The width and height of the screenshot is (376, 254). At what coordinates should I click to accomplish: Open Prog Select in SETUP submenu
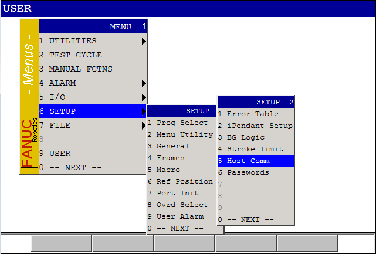182,123
